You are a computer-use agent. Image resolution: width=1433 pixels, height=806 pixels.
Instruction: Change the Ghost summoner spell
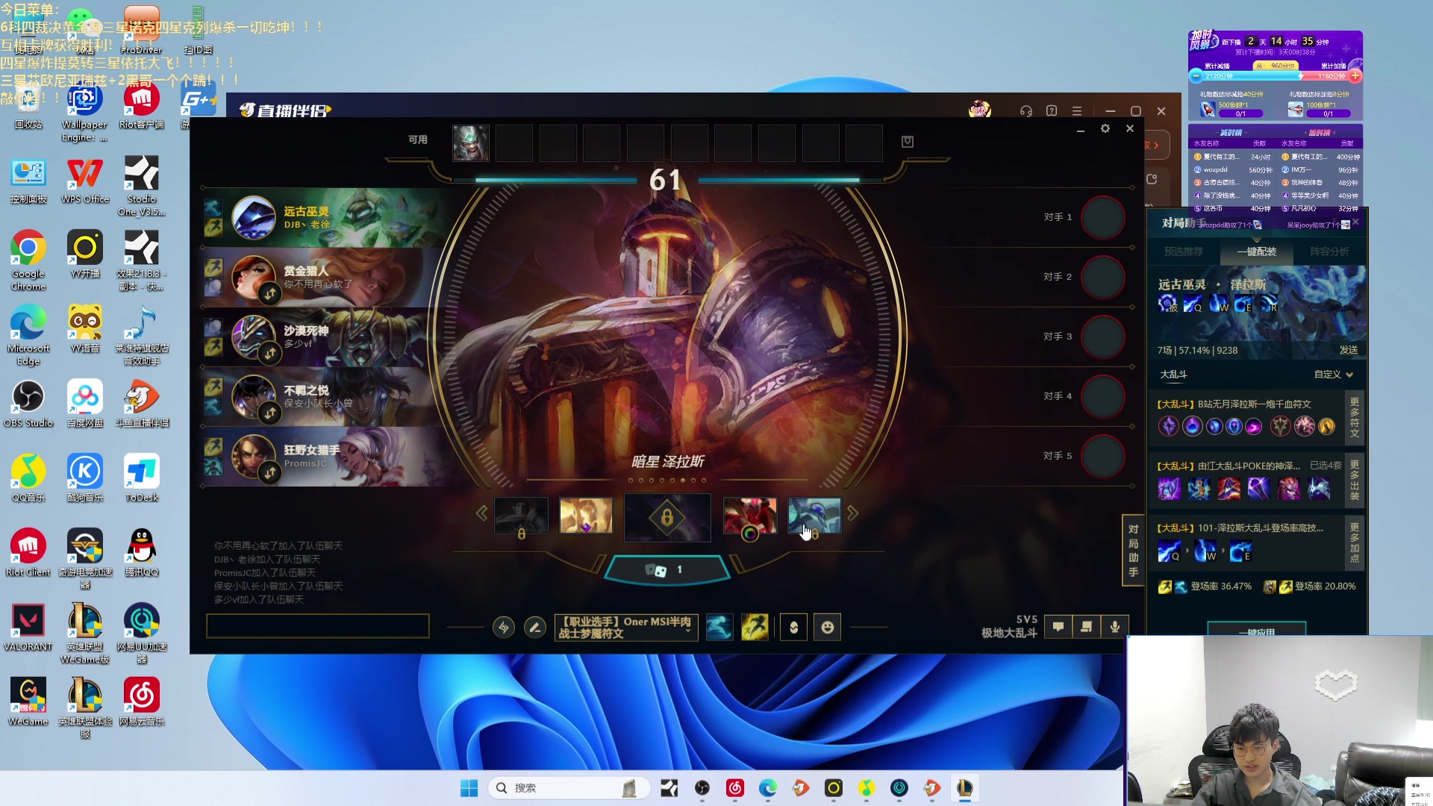tap(719, 628)
